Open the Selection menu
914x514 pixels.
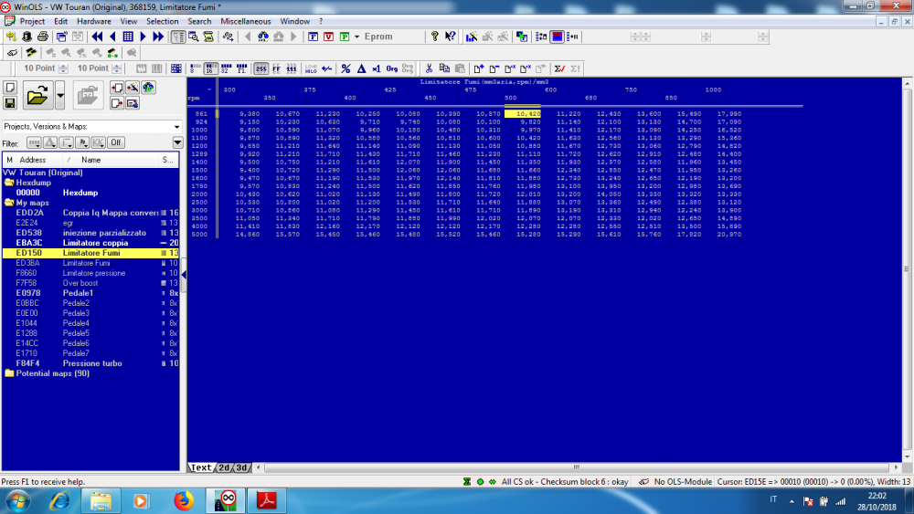coord(162,21)
